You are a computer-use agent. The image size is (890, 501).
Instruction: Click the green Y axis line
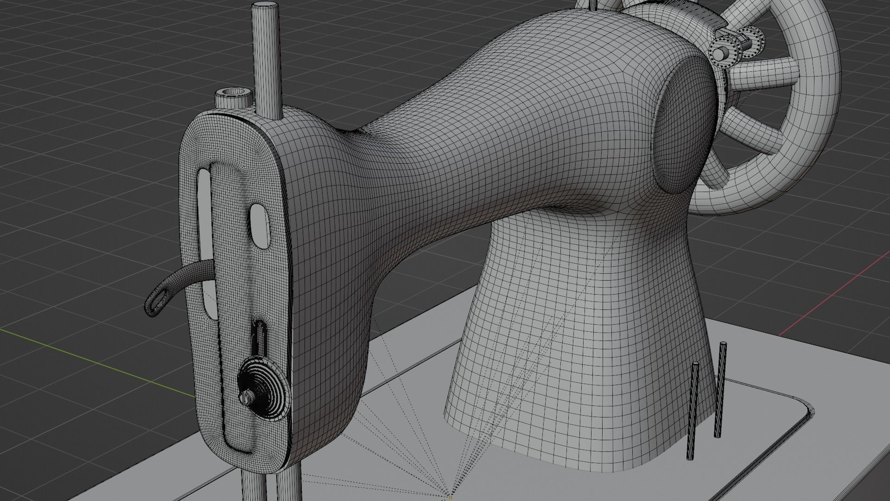pos(93,362)
